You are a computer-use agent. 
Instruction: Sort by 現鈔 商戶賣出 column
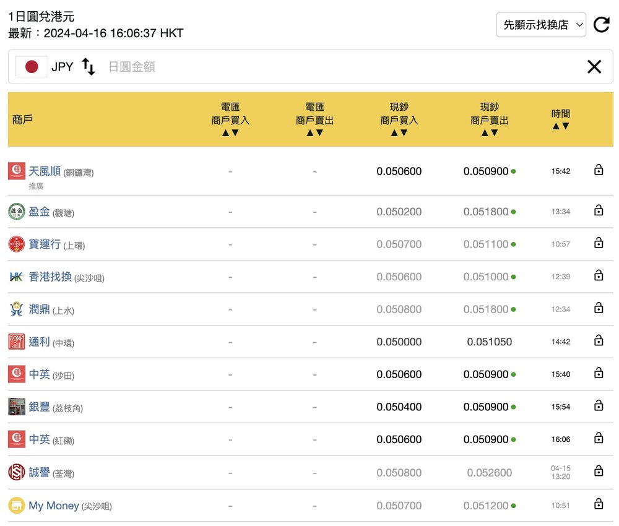point(489,132)
